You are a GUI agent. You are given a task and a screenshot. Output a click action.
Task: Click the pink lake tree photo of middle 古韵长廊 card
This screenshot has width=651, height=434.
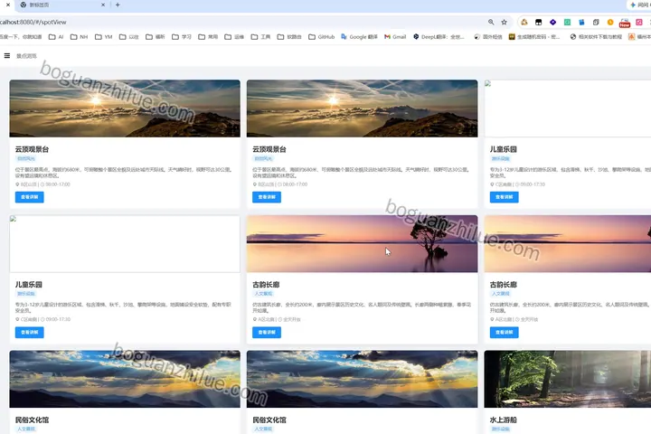tap(362, 244)
